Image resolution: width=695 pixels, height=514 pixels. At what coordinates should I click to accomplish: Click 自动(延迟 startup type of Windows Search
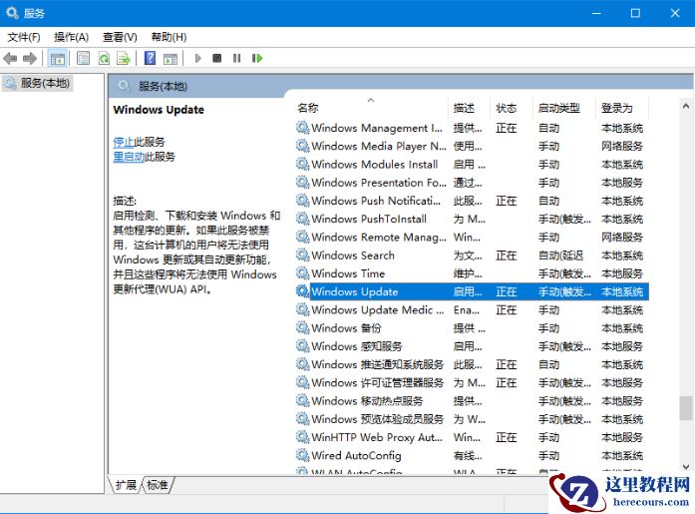(x=560, y=256)
